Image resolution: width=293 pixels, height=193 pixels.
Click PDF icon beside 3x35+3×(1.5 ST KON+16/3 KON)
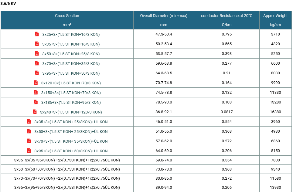[x=37, y=44]
